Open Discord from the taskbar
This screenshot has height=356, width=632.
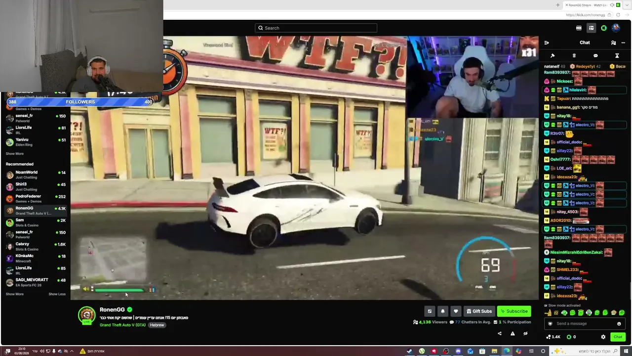(x=458, y=351)
